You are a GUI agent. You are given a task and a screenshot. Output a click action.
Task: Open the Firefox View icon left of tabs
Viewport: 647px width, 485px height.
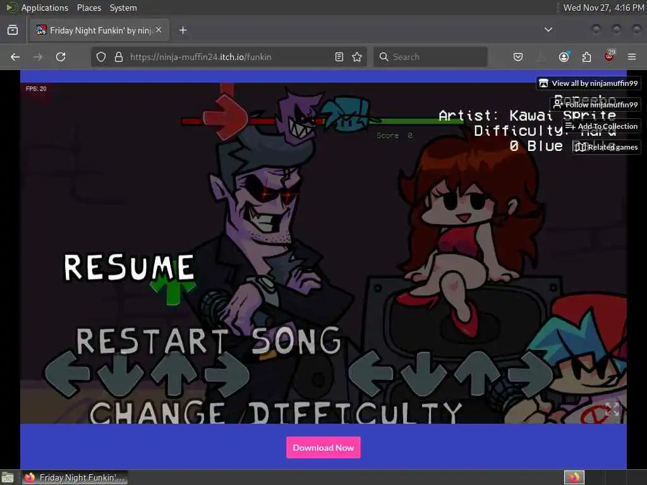pyautogui.click(x=13, y=30)
